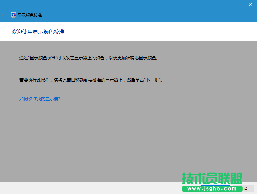Click the back arrow in the title bar

tap(4, 15)
